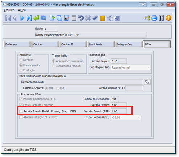The width and height of the screenshot is (179, 157).
Task: Browse directory with the file search button
Action: coord(147,82)
